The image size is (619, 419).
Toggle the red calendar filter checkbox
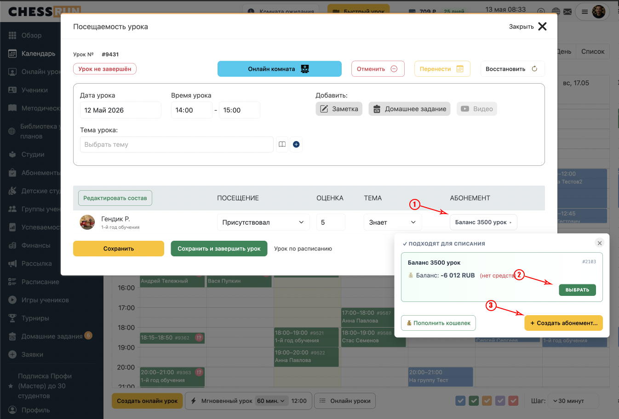point(514,401)
